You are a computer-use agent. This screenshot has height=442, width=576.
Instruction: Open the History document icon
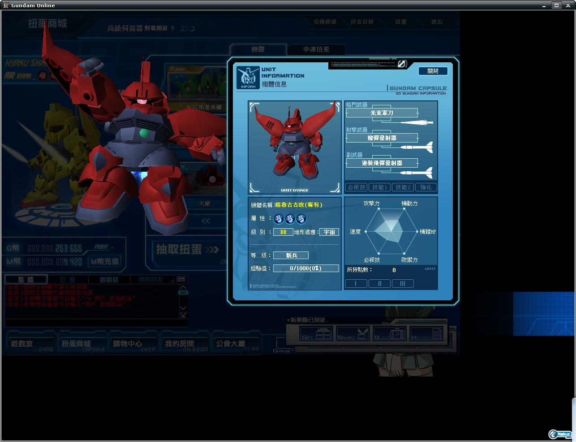point(427,334)
